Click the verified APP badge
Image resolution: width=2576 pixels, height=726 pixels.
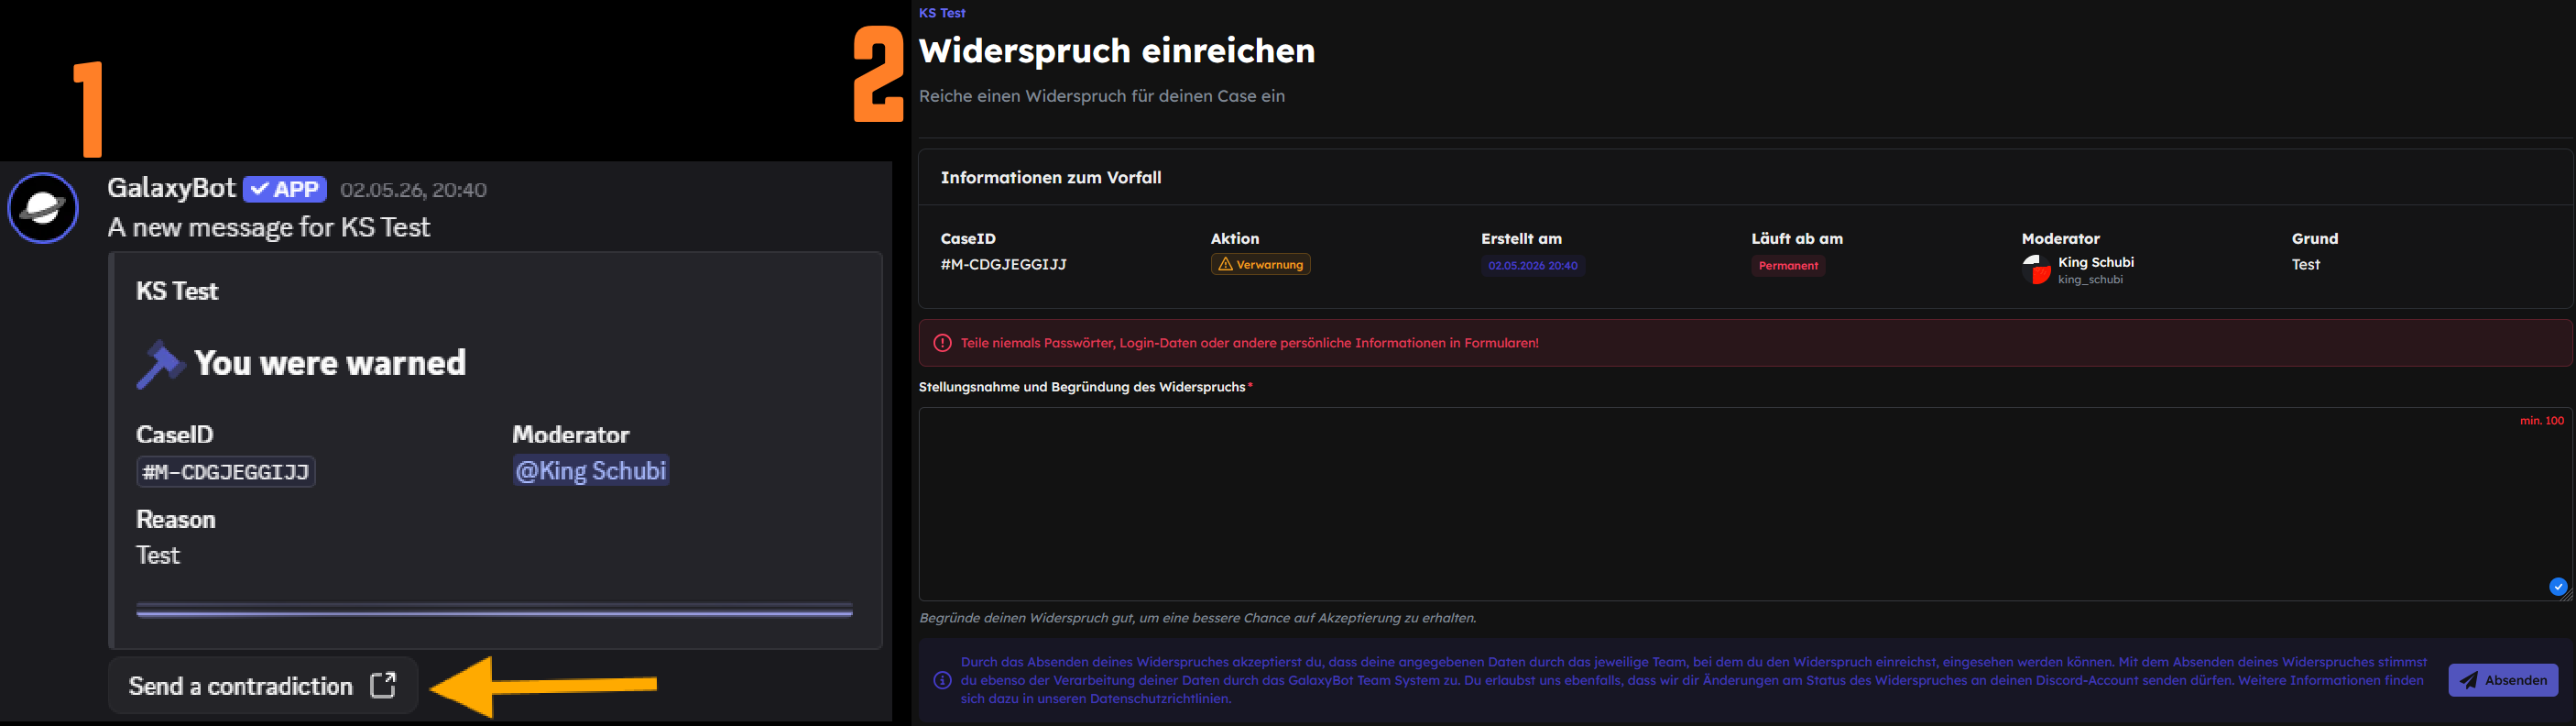[285, 189]
